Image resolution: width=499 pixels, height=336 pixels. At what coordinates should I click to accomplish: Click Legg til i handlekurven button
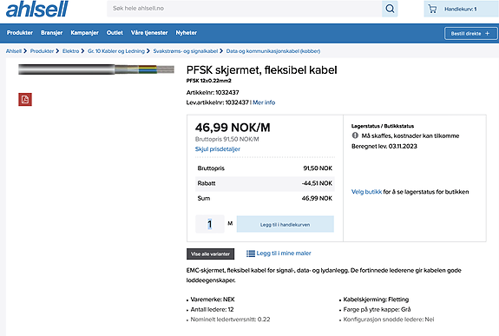286,224
